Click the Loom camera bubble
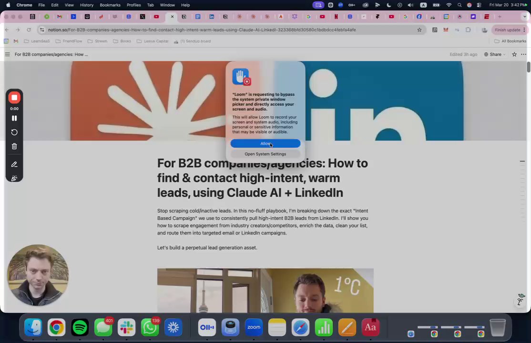 [x=38, y=275]
